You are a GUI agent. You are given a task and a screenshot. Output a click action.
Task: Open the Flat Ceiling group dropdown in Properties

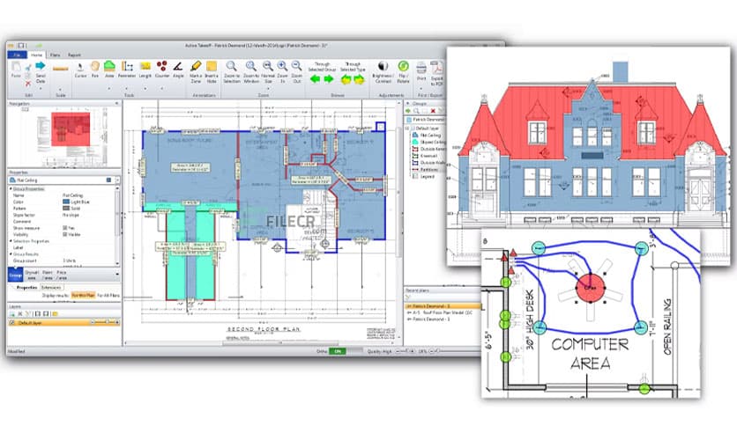point(117,180)
